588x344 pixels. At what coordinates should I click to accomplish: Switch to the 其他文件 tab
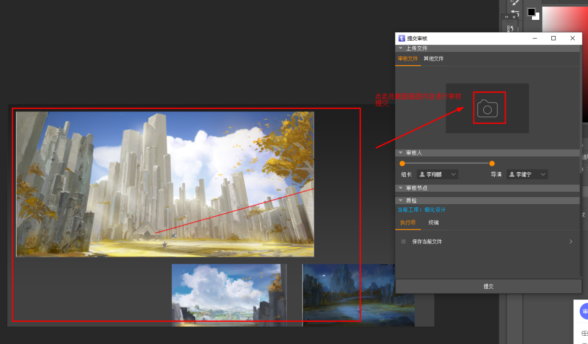click(x=434, y=59)
